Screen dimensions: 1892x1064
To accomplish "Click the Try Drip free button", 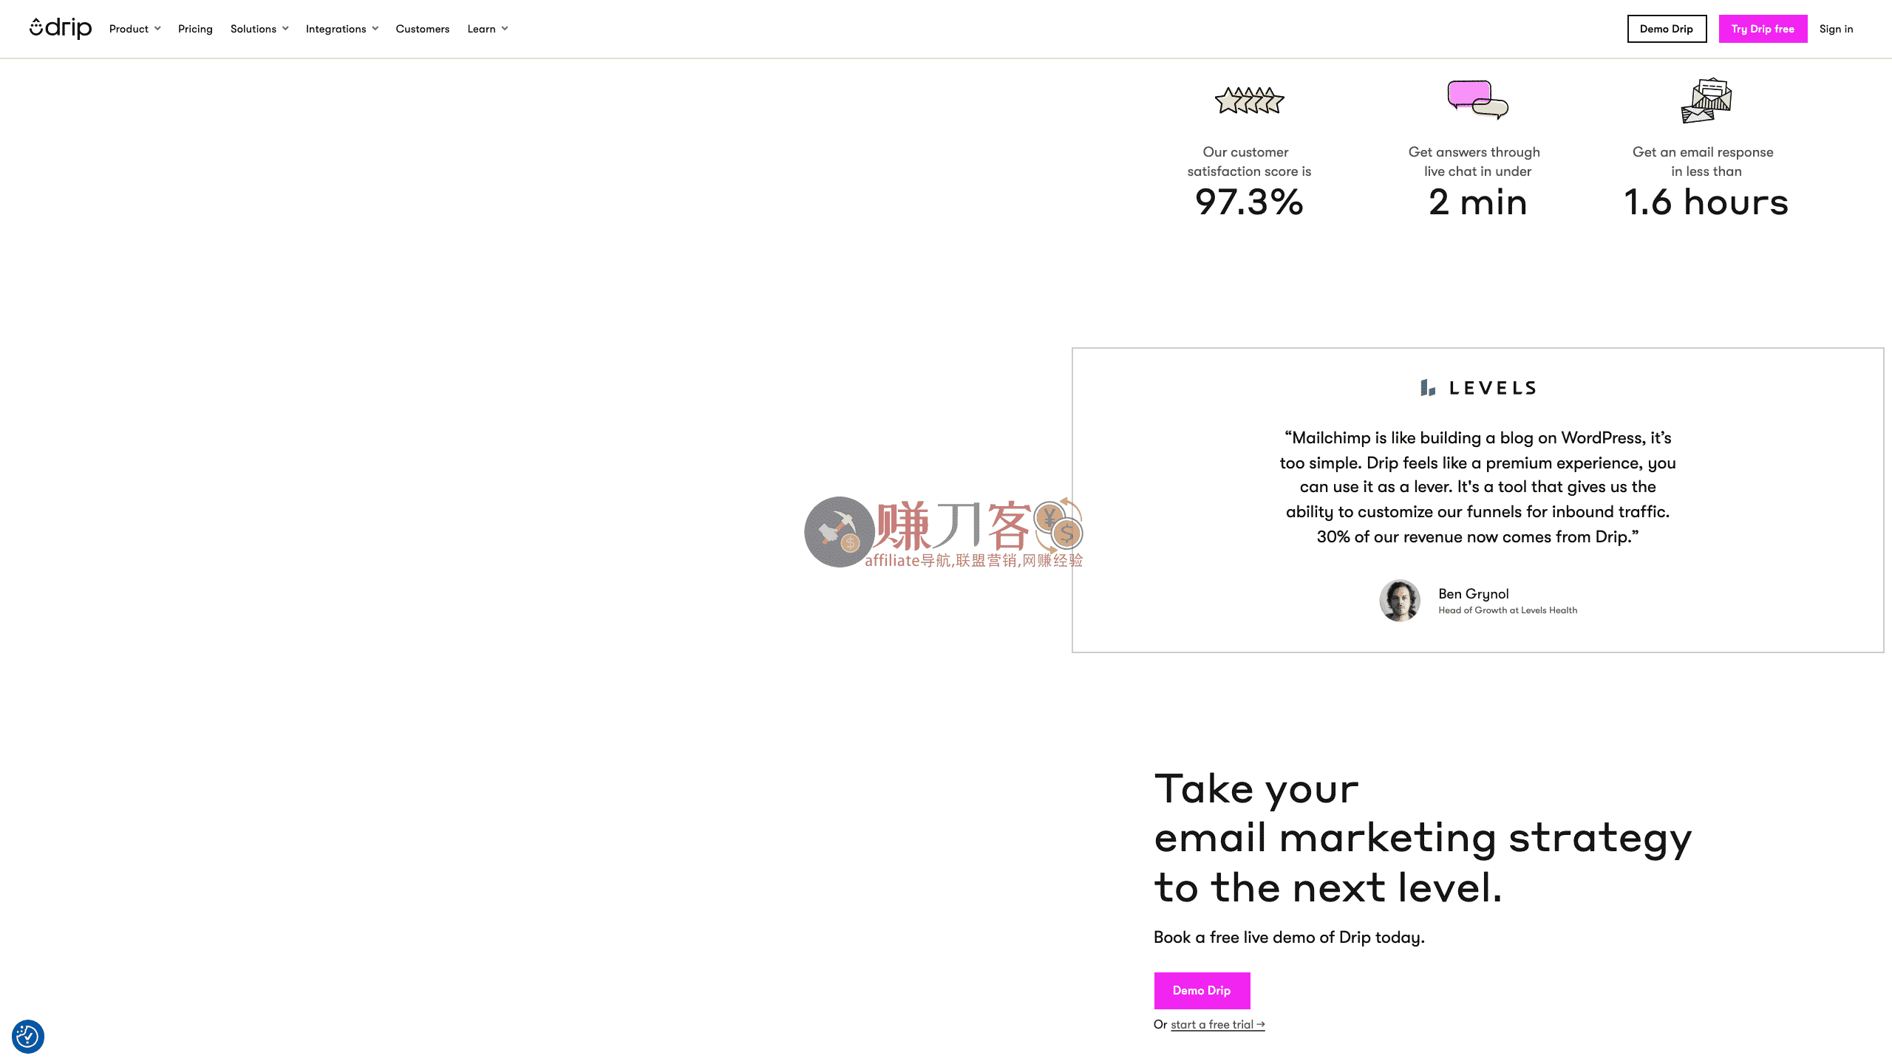I will tap(1763, 29).
